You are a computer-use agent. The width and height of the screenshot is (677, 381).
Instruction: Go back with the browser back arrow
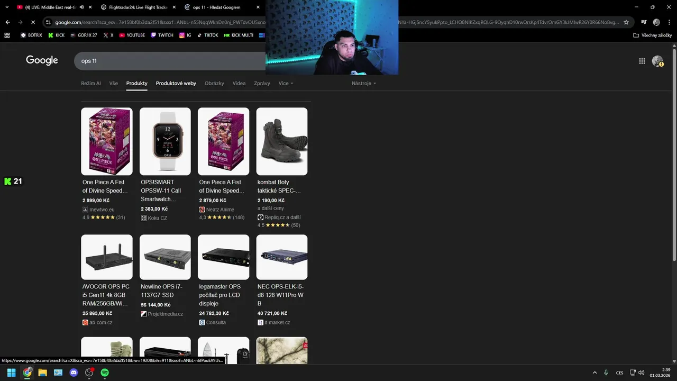click(x=7, y=22)
